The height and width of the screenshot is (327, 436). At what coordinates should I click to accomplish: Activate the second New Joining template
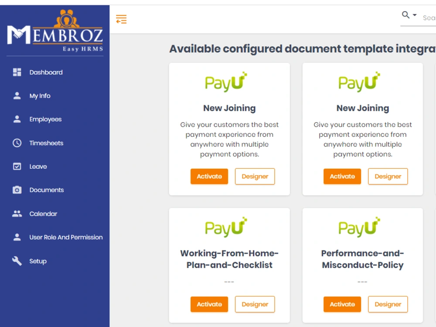[342, 176]
